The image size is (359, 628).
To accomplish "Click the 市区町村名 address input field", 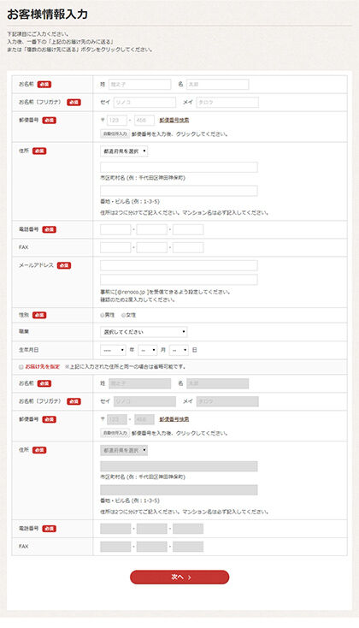I will (179, 168).
